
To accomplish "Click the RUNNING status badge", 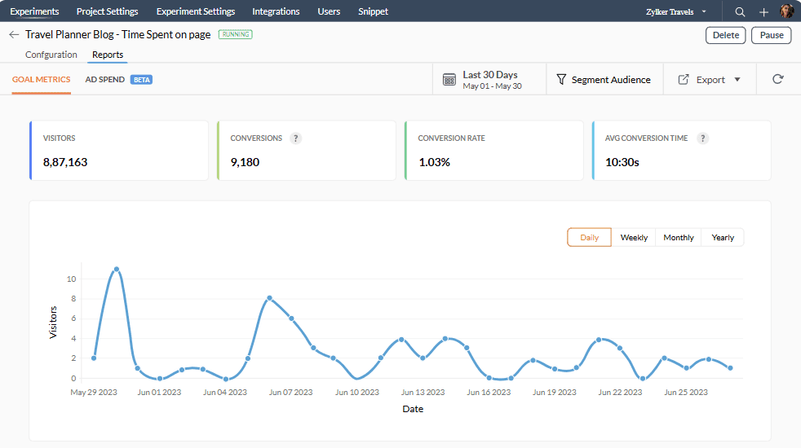I will pos(236,34).
